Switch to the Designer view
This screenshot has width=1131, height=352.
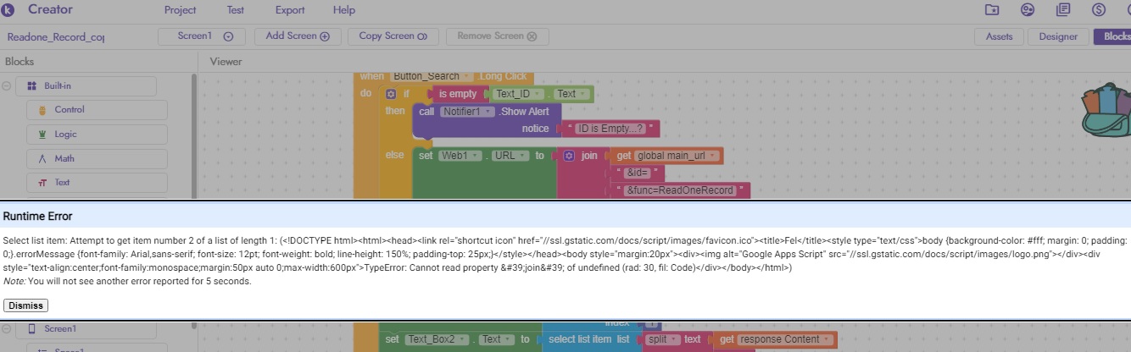tap(1058, 36)
